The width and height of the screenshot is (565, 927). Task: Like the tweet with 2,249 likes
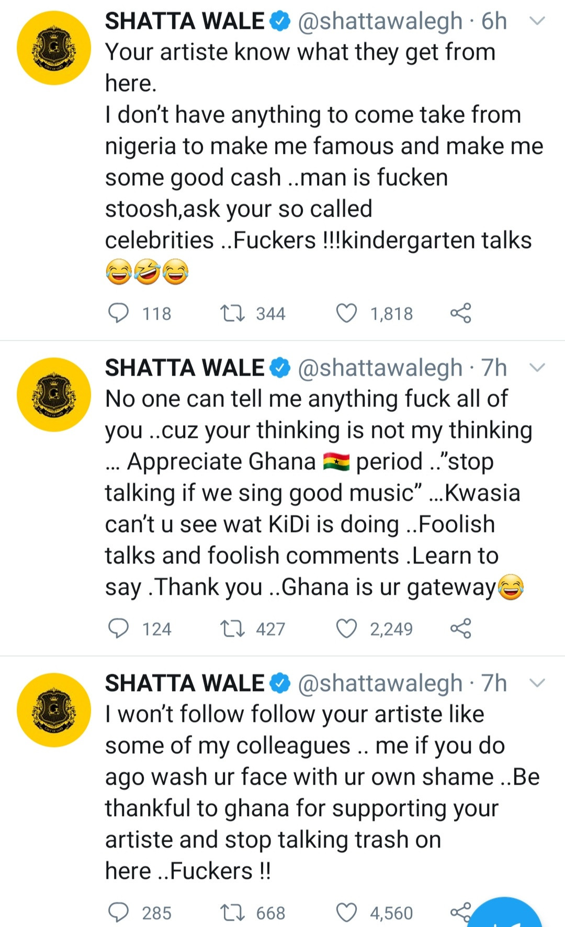[346, 628]
